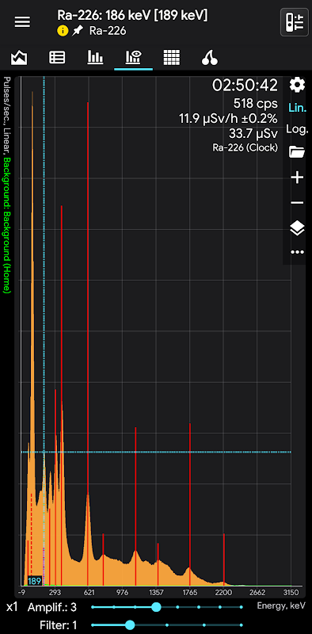The height and width of the screenshot is (634, 312).
Task: Select the Log. logarithmic scale
Action: click(x=297, y=129)
